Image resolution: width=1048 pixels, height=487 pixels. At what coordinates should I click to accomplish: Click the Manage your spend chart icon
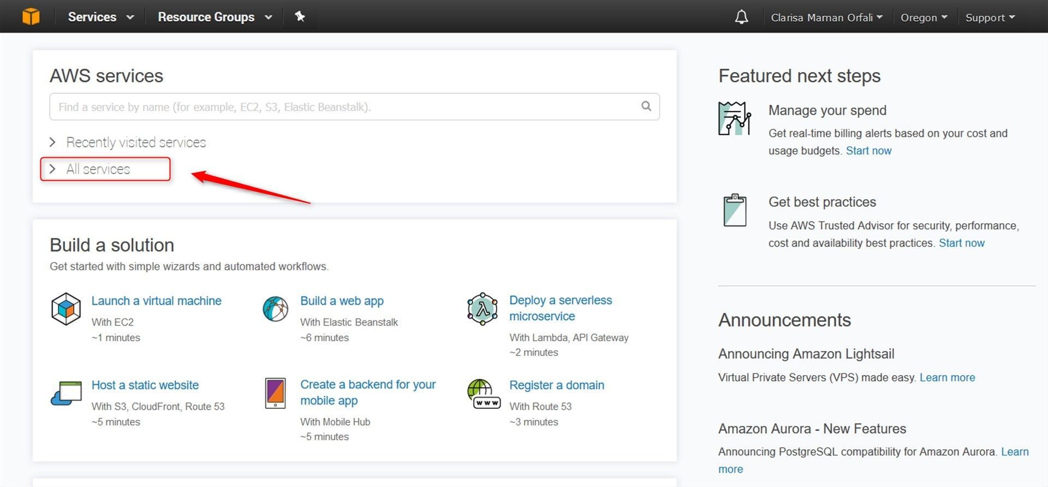click(735, 118)
